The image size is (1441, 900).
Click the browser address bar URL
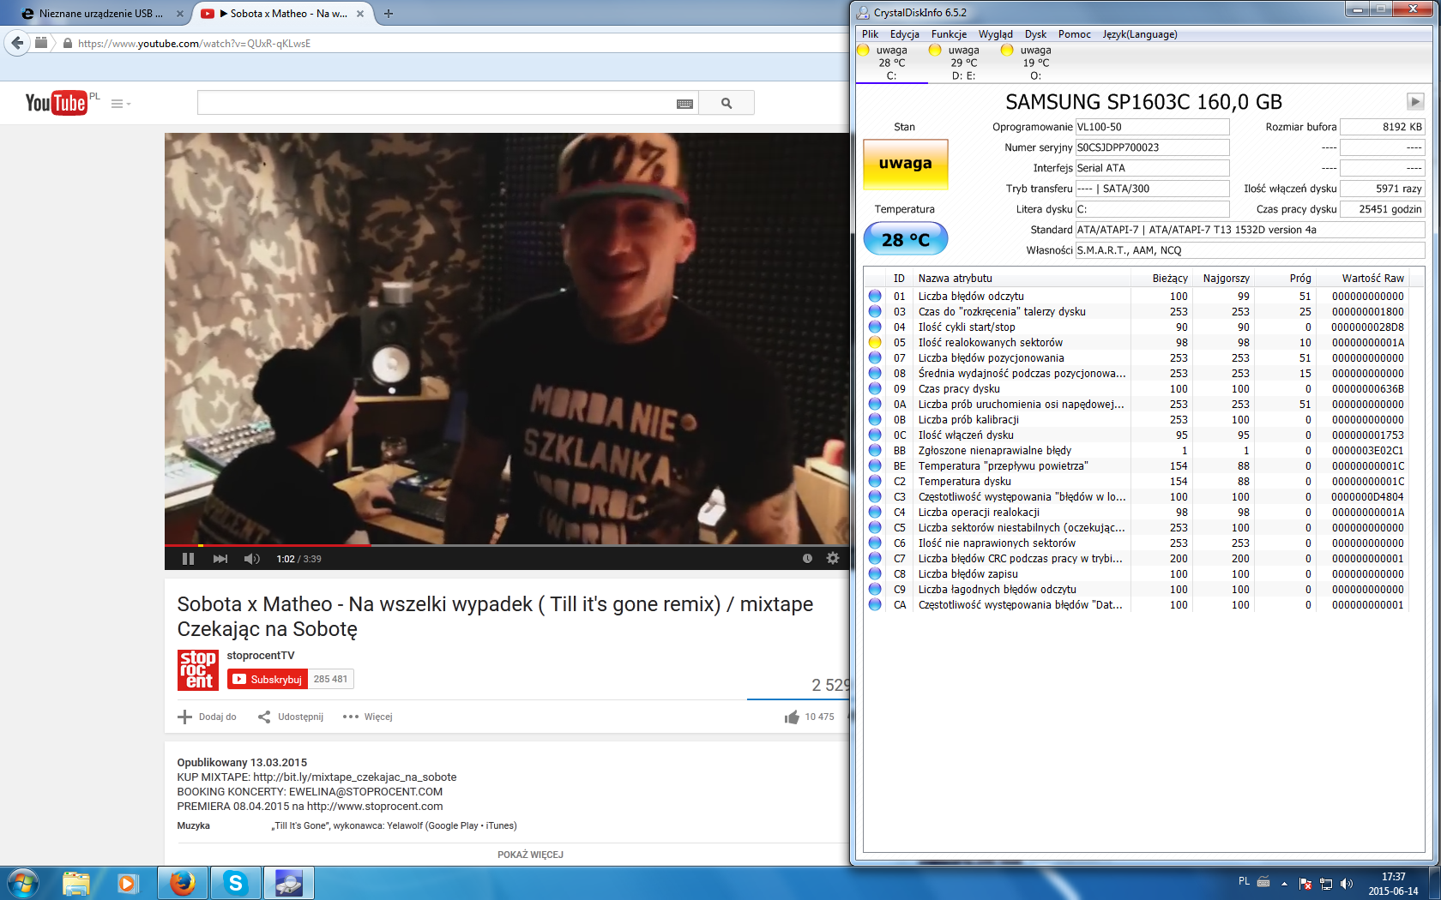tap(194, 43)
